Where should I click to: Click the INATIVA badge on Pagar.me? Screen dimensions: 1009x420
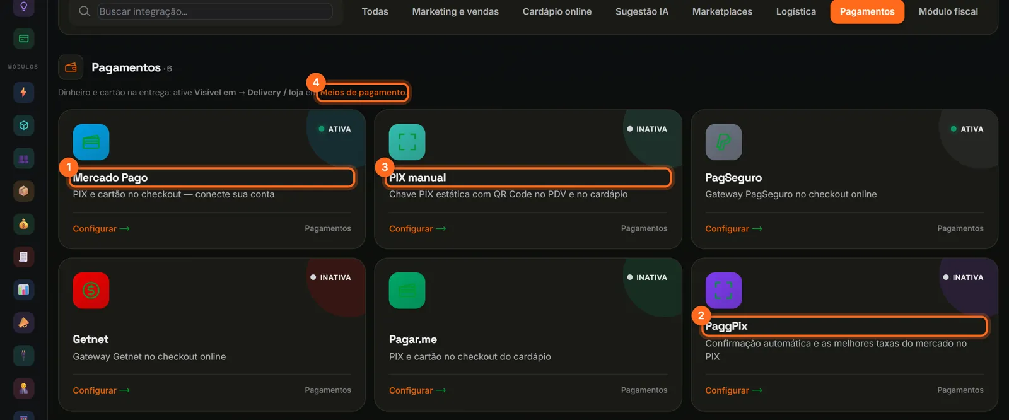(647, 277)
